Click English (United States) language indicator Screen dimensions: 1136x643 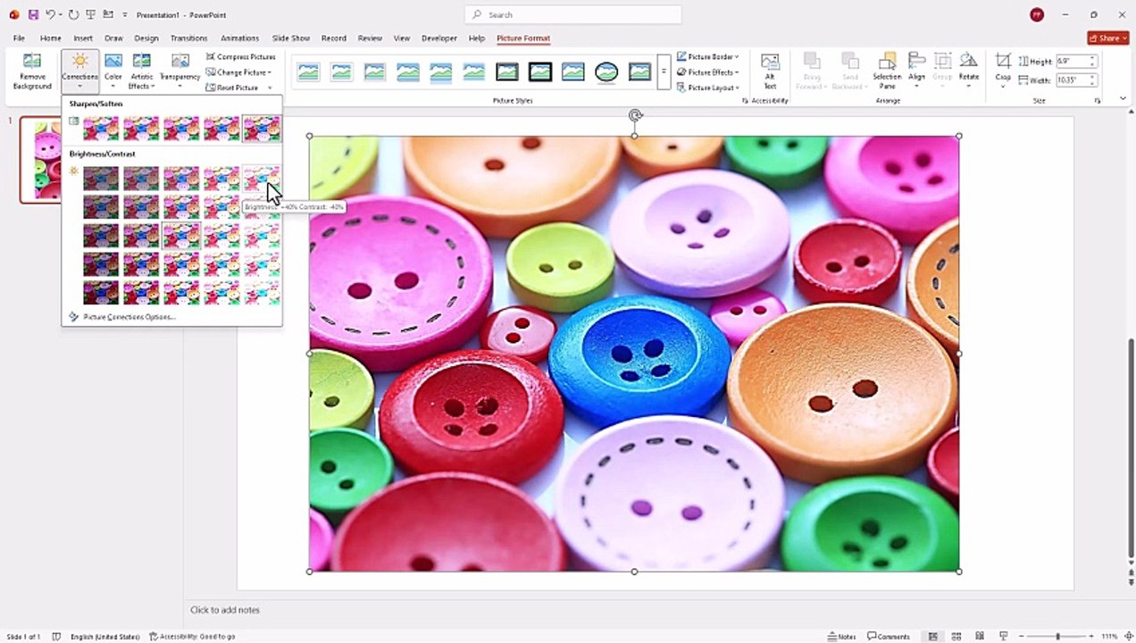105,637
